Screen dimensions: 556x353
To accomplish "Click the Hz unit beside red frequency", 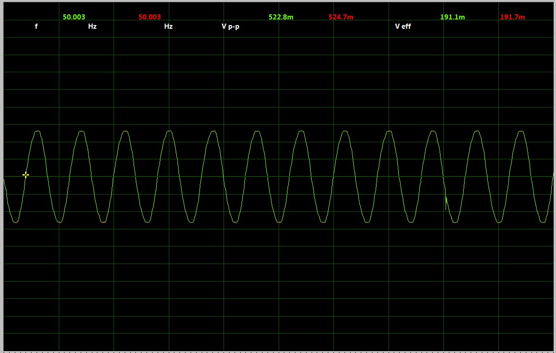I will coord(168,26).
